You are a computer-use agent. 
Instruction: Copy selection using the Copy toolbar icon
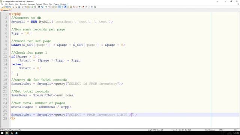point(25,7)
